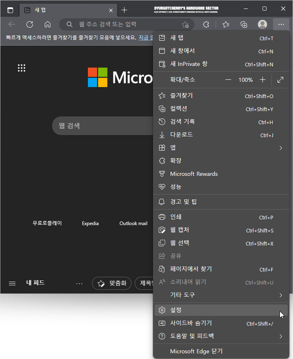This screenshot has height=359, width=293.
Task: Start 웹 캡처 from the menu
Action: coord(221,230)
